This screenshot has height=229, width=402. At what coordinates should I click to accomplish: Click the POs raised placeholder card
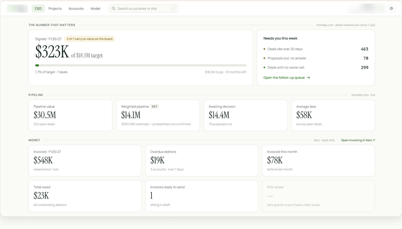click(x=319, y=196)
